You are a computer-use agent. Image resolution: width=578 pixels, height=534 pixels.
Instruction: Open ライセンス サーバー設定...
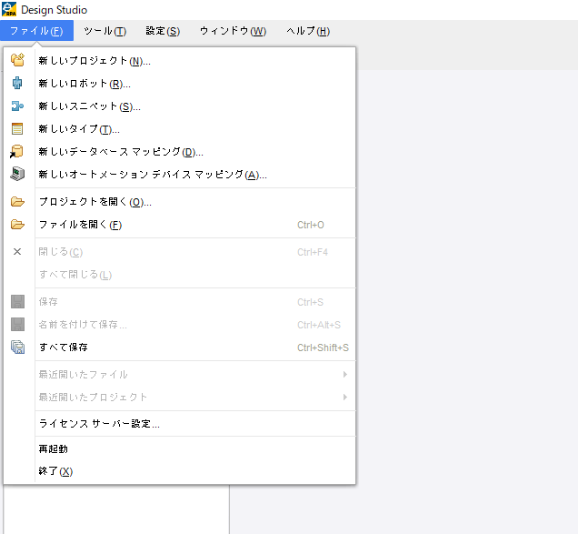(180, 424)
